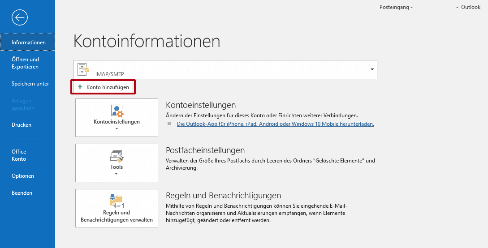Click the IMAP/SMTP account mailbox icon
Screen dimensions: 488x248
[x=83, y=70]
